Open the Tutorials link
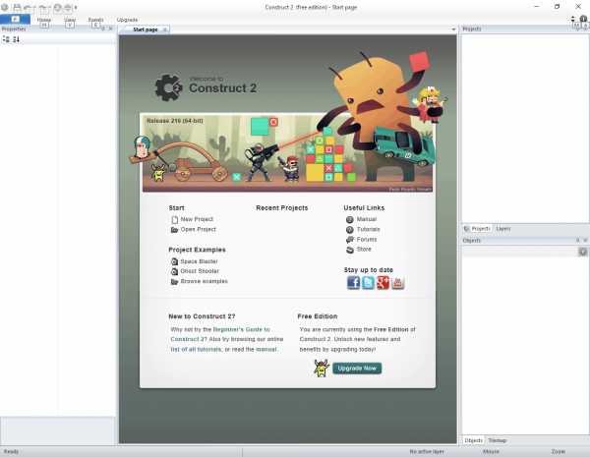This screenshot has width=590, height=457. [369, 229]
